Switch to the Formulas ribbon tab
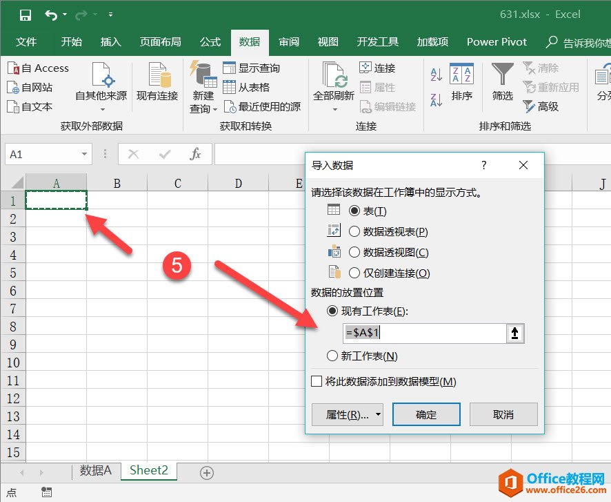The height and width of the screenshot is (502, 611). point(210,42)
